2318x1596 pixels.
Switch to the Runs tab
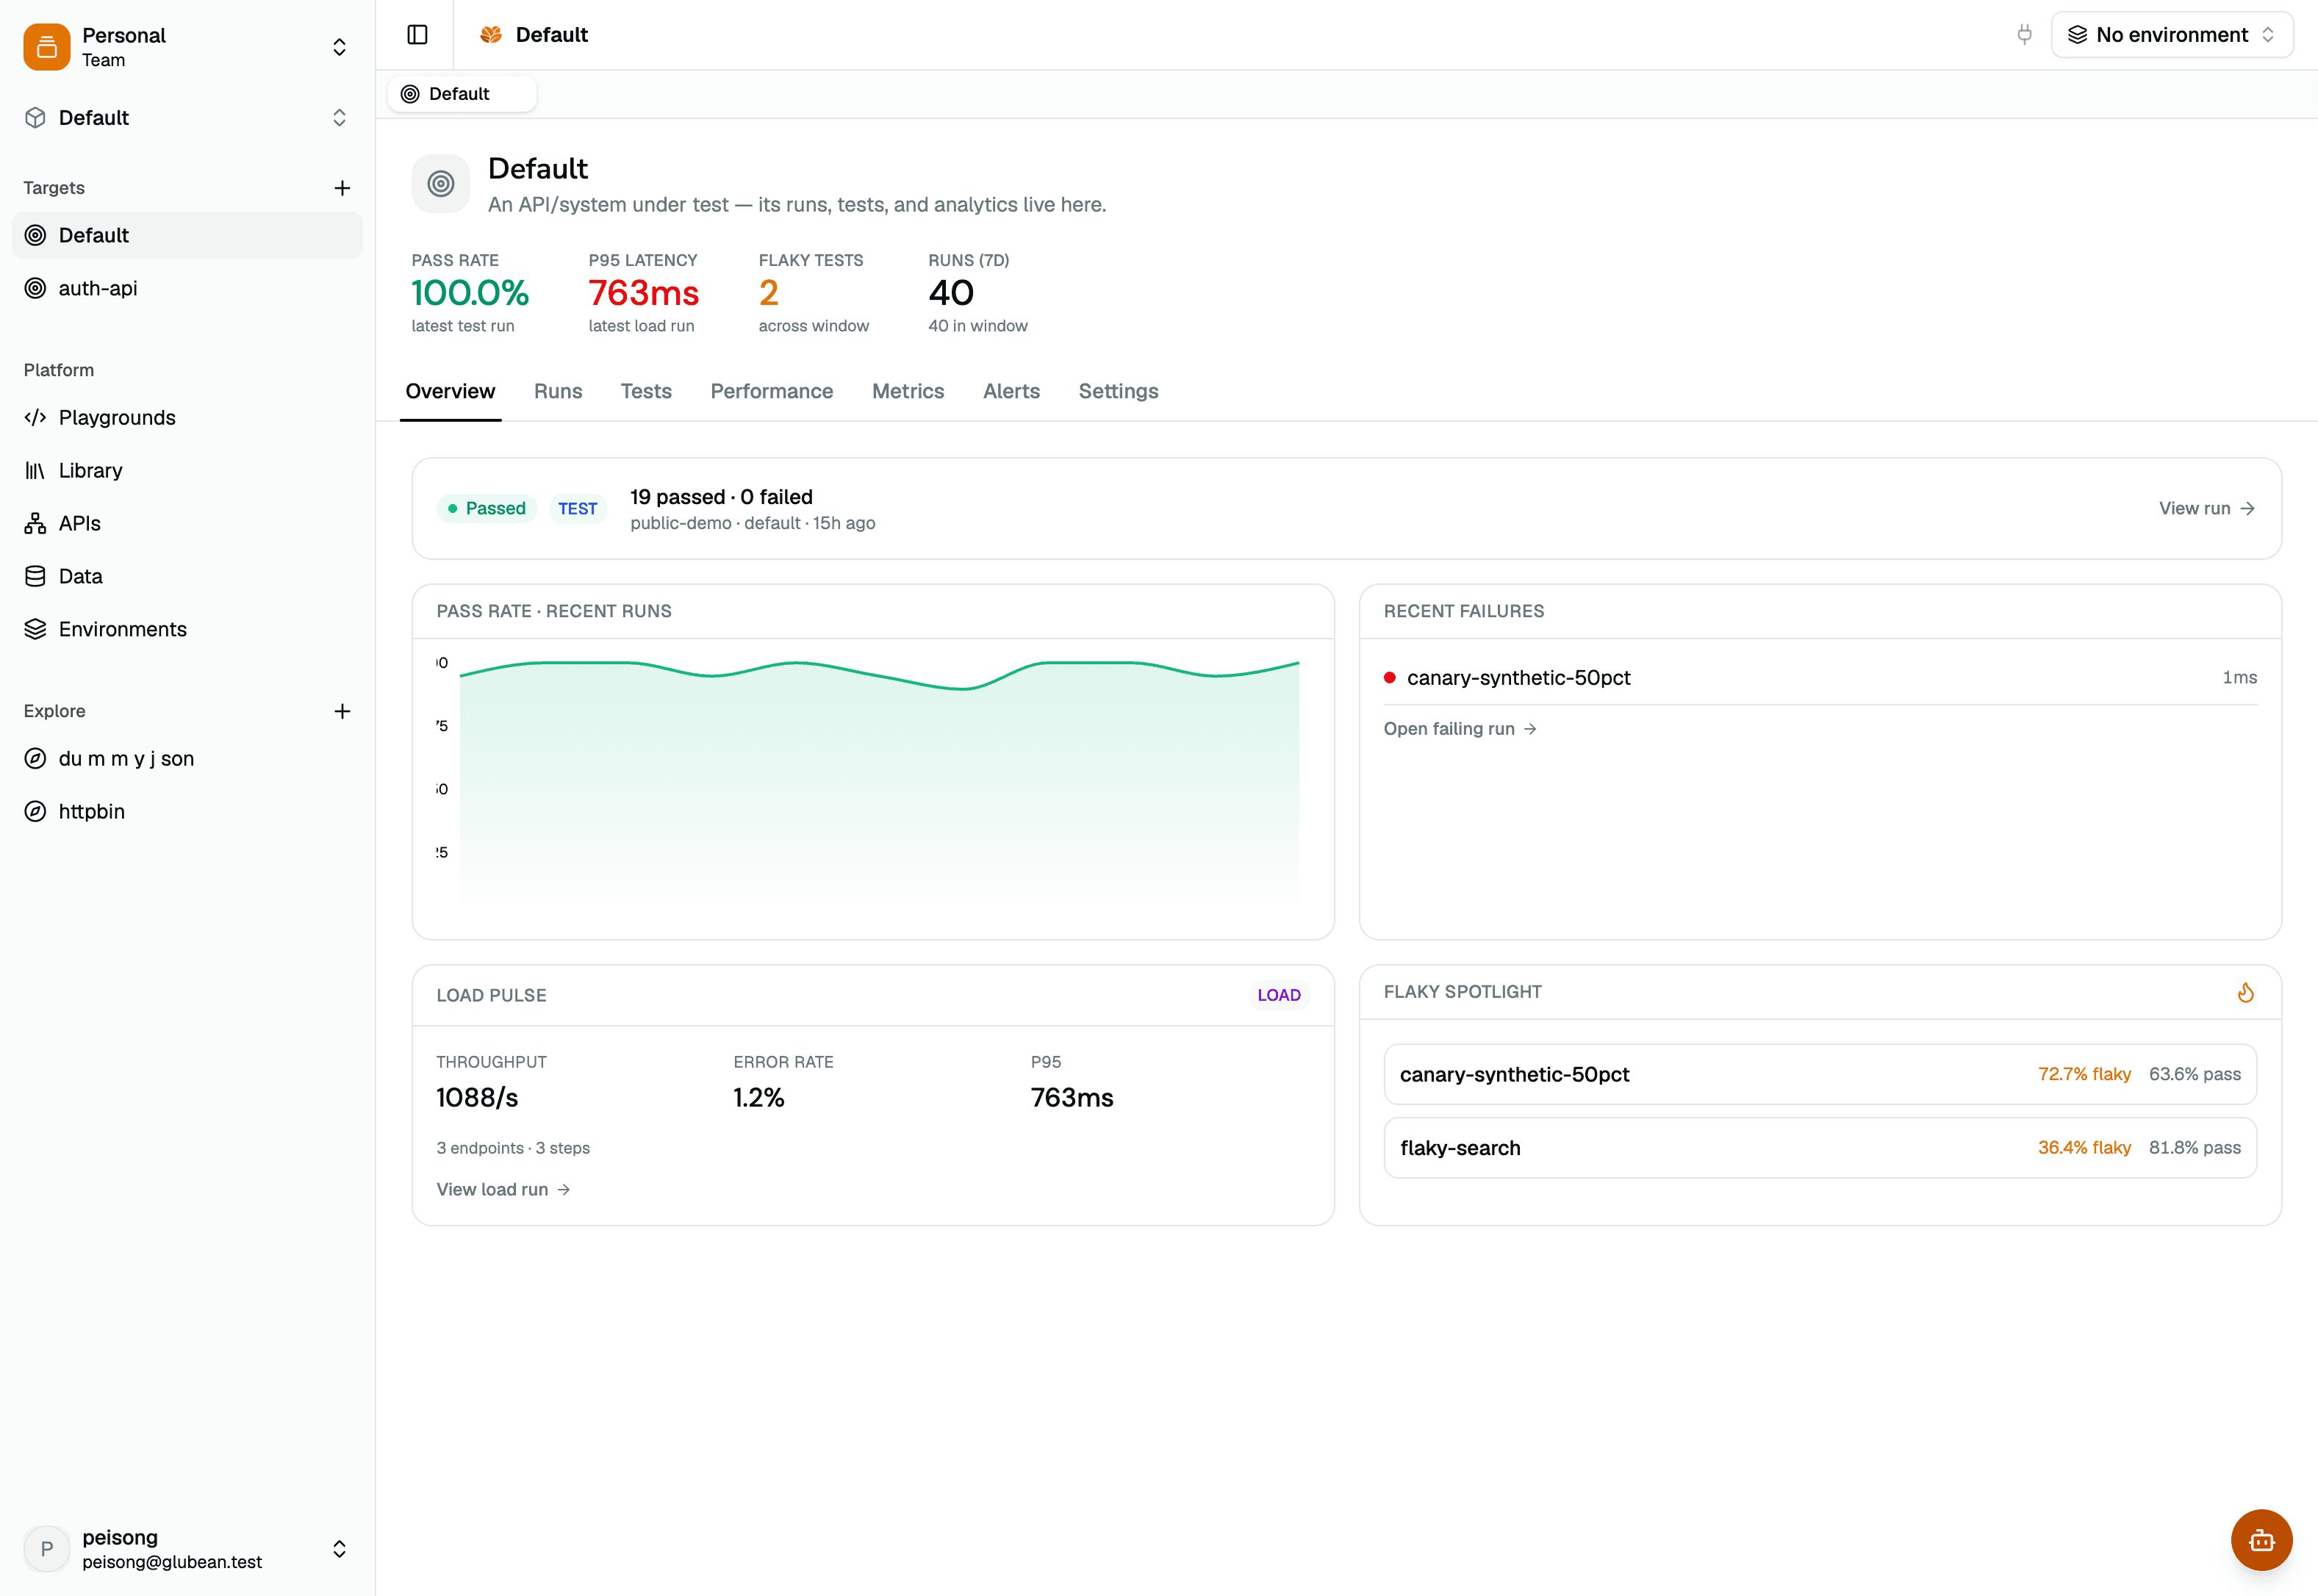click(x=558, y=391)
